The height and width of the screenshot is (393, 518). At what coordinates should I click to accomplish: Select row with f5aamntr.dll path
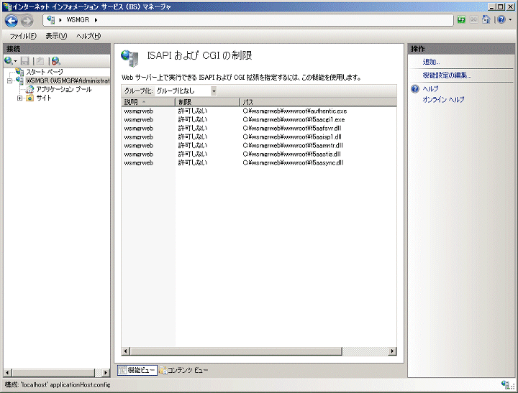click(x=259, y=146)
